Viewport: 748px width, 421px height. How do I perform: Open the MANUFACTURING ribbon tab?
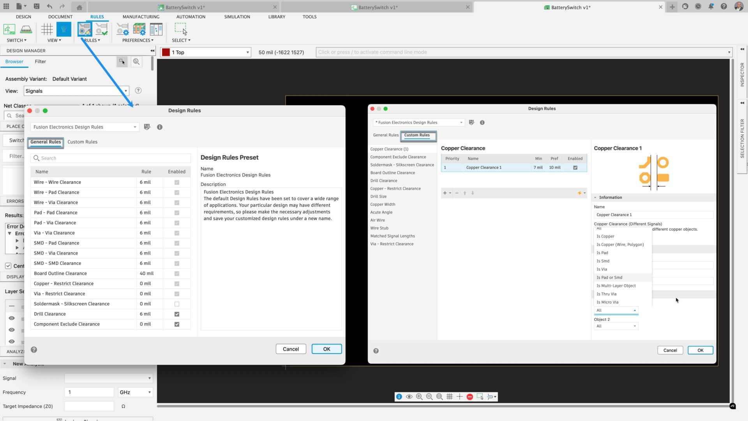141,17
